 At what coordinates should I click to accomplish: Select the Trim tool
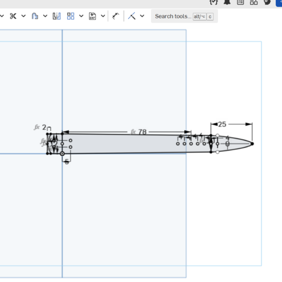(12, 16)
